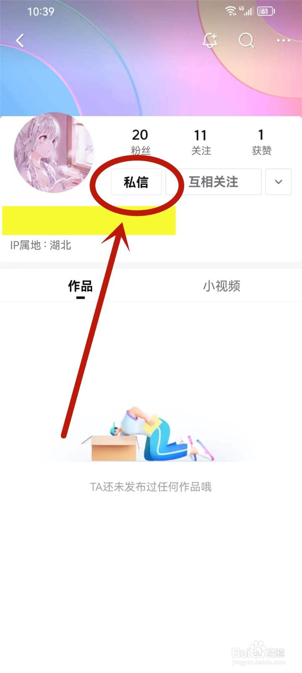Screen dimensions: 302x673
Task: Tap the bell notification subscribe icon
Action: (x=210, y=40)
